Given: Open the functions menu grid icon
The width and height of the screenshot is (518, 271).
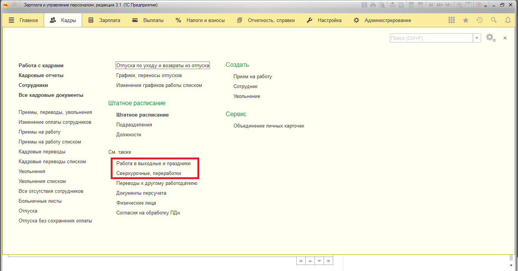Looking at the screenshot, I should (x=451, y=20).
